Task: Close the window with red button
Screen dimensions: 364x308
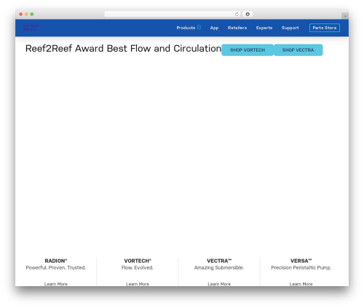Action: [21, 15]
